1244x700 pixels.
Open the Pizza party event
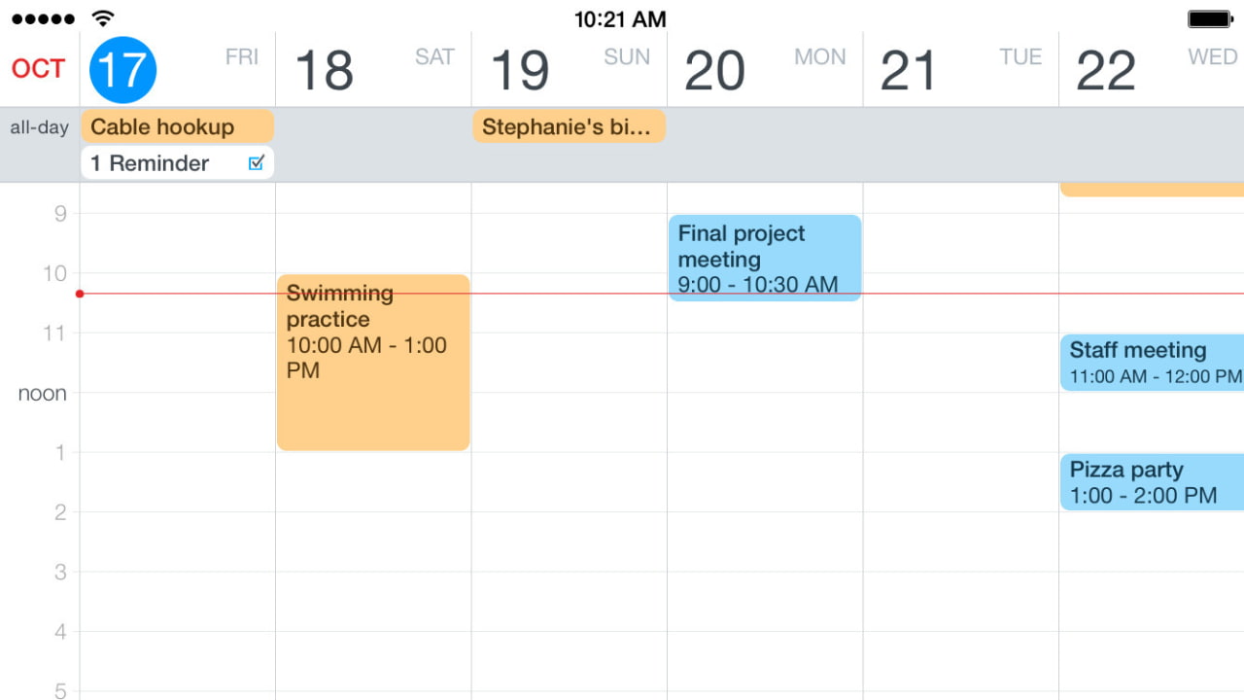click(x=1152, y=482)
